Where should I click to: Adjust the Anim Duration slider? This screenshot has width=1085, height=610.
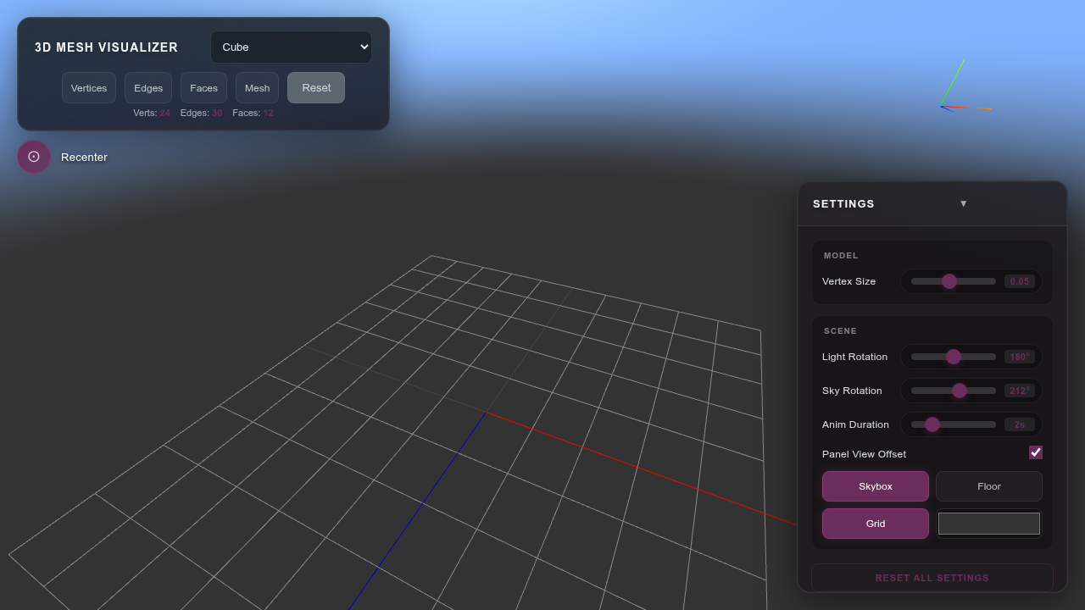click(954, 424)
